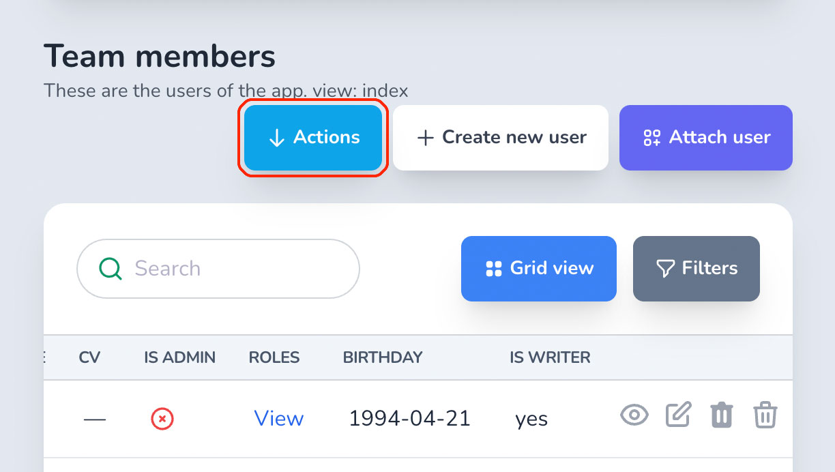The height and width of the screenshot is (472, 835).
Task: Click the funnel icon on Filters
Action: (x=665, y=269)
